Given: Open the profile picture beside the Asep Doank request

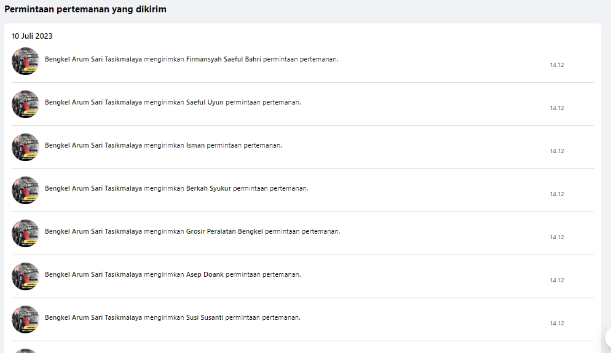Looking at the screenshot, I should (x=25, y=276).
